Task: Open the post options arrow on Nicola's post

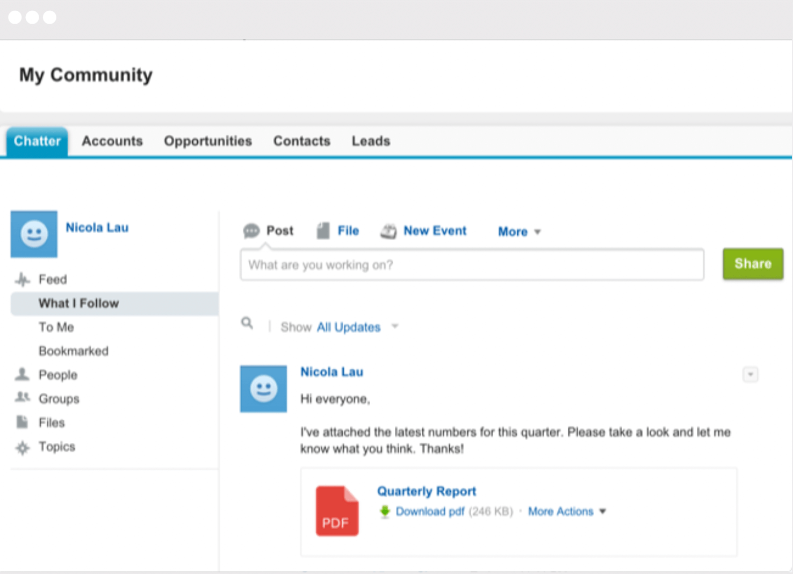Action: [x=750, y=374]
